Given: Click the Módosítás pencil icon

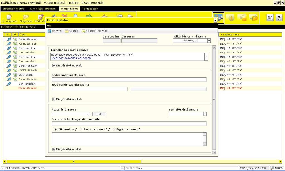Looking at the screenshot, I should pyautogui.click(x=41, y=17).
